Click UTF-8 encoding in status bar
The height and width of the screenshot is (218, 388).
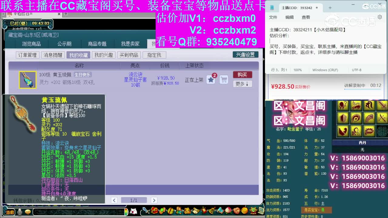click(x=356, y=70)
